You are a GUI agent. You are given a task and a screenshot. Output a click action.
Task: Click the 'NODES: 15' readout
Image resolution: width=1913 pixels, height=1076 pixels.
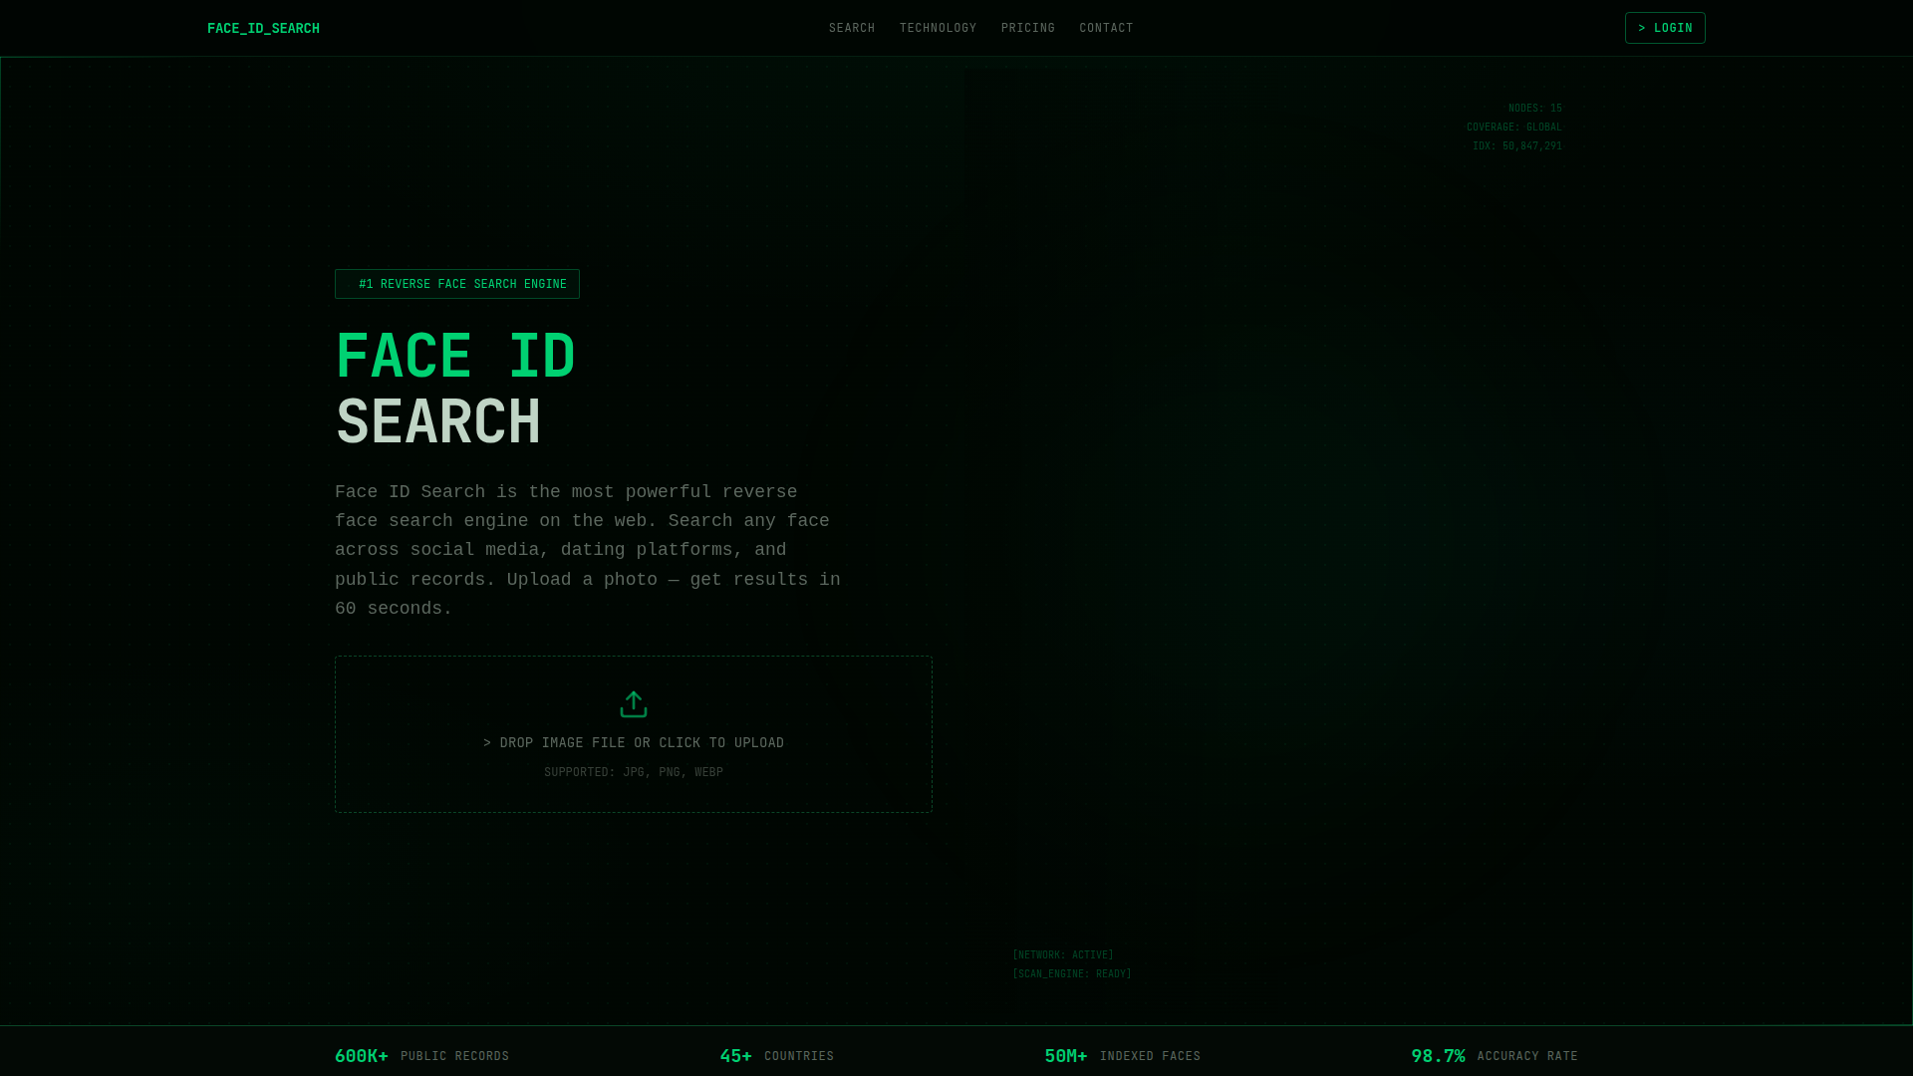1534,109
